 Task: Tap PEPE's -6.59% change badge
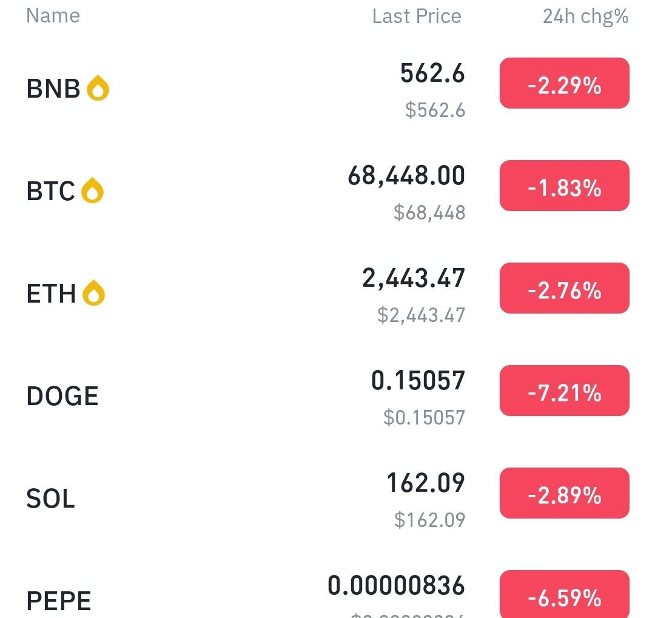coord(565,594)
